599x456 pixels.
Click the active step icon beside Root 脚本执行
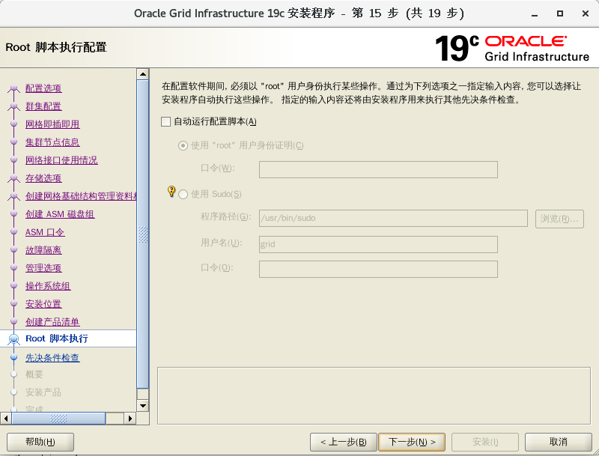(14, 339)
